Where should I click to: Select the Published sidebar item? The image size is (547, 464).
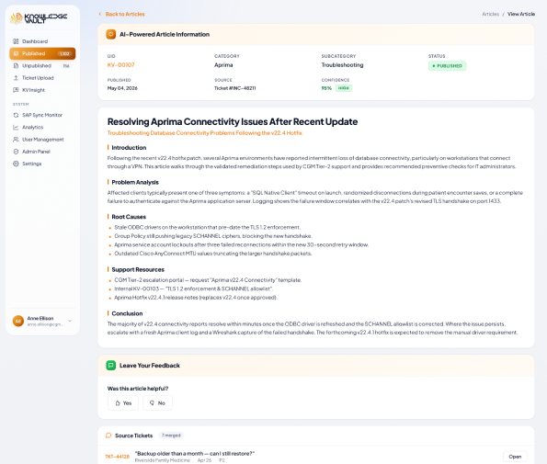[42, 53]
